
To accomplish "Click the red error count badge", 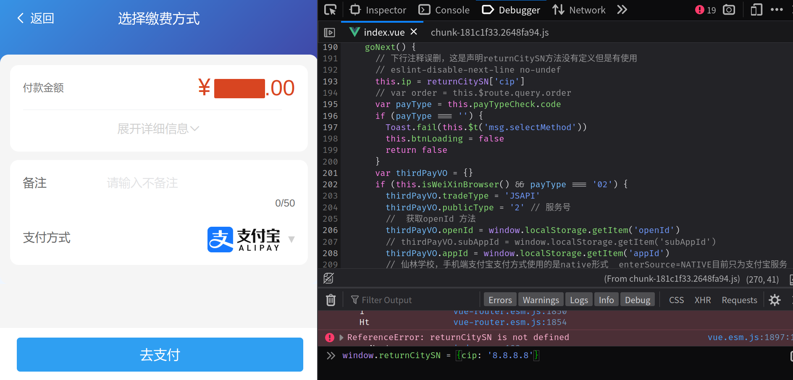I will [706, 10].
